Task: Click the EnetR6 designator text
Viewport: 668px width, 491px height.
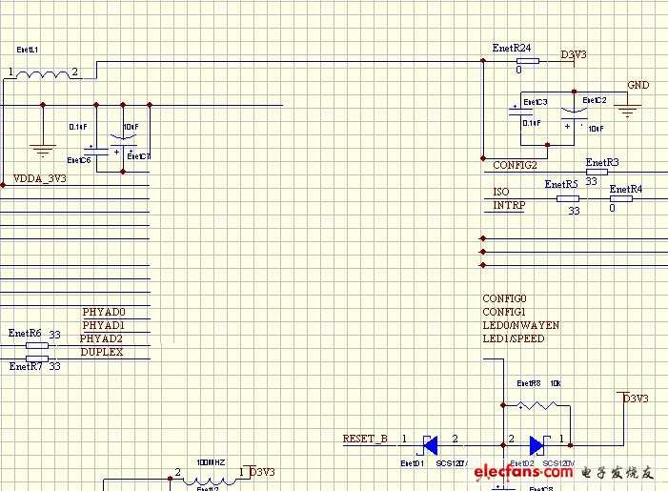Action: (25, 334)
